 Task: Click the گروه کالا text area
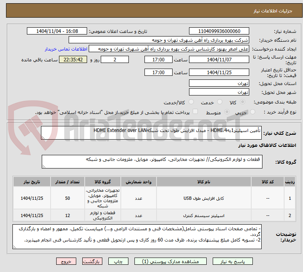click(x=152, y=162)
